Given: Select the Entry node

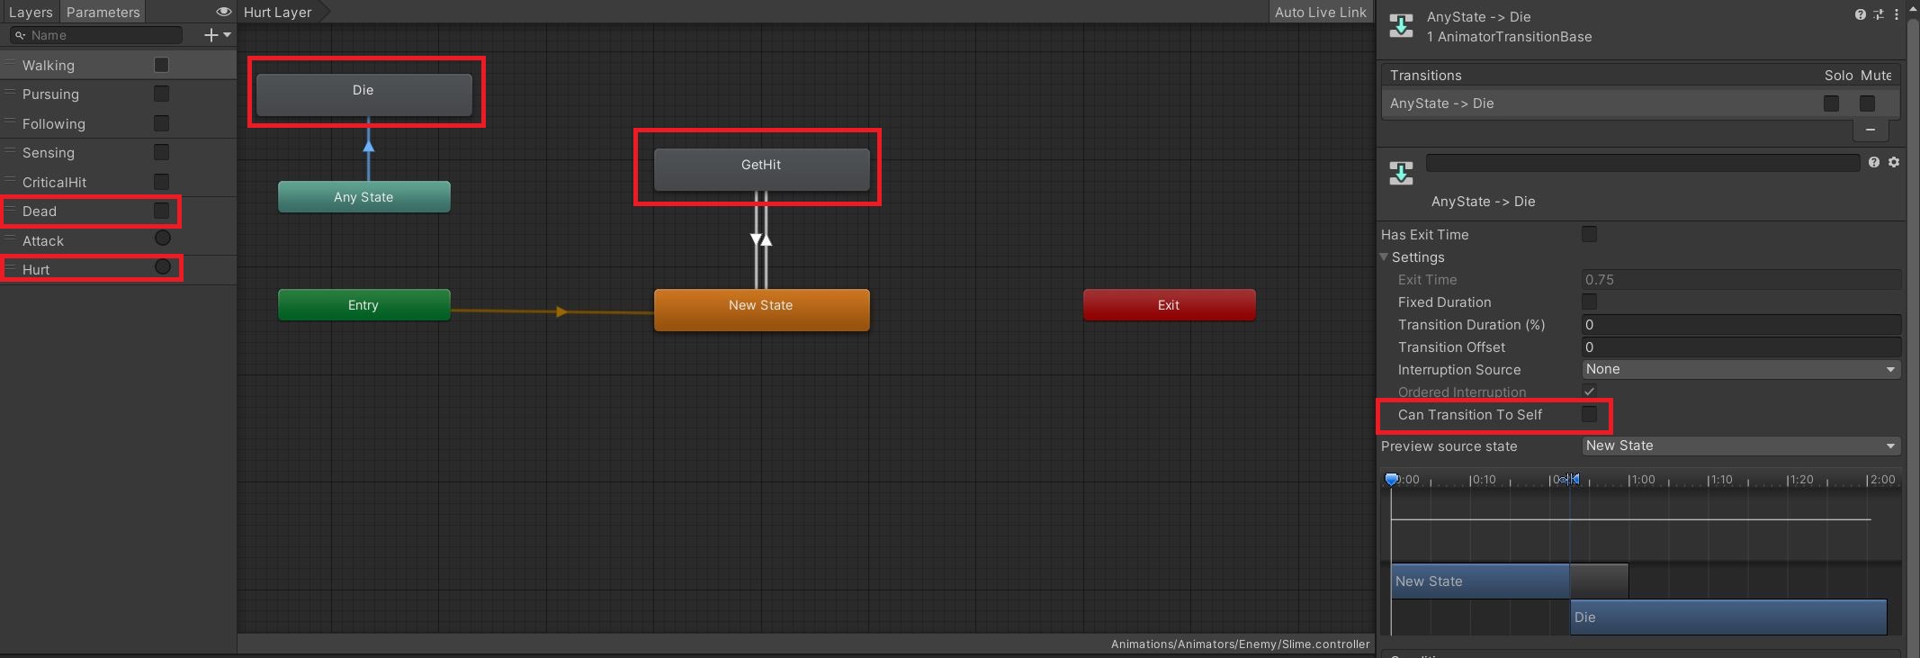Looking at the screenshot, I should [x=364, y=305].
